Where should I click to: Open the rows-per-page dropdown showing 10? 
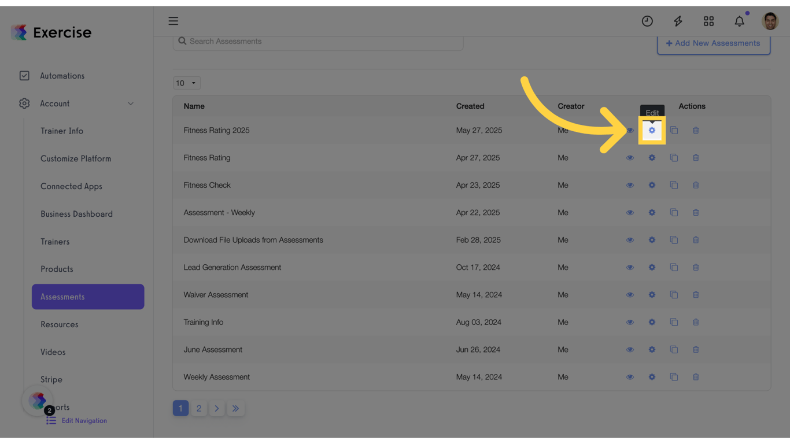(186, 83)
